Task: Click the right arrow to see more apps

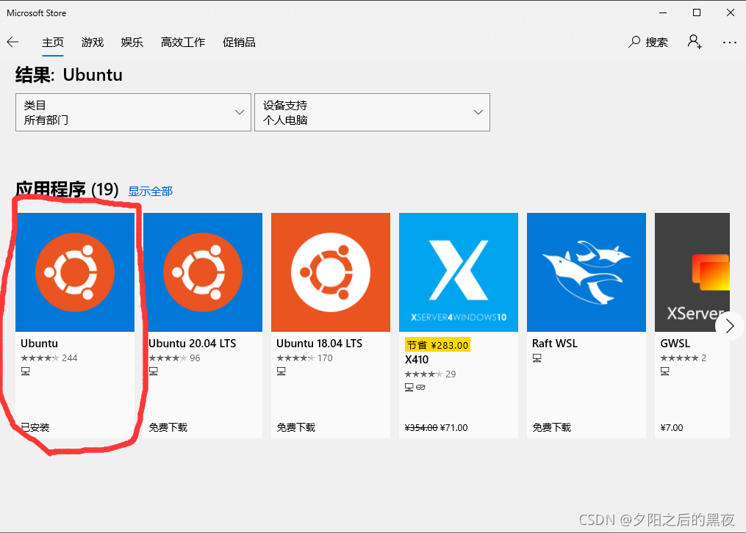Action: click(729, 325)
